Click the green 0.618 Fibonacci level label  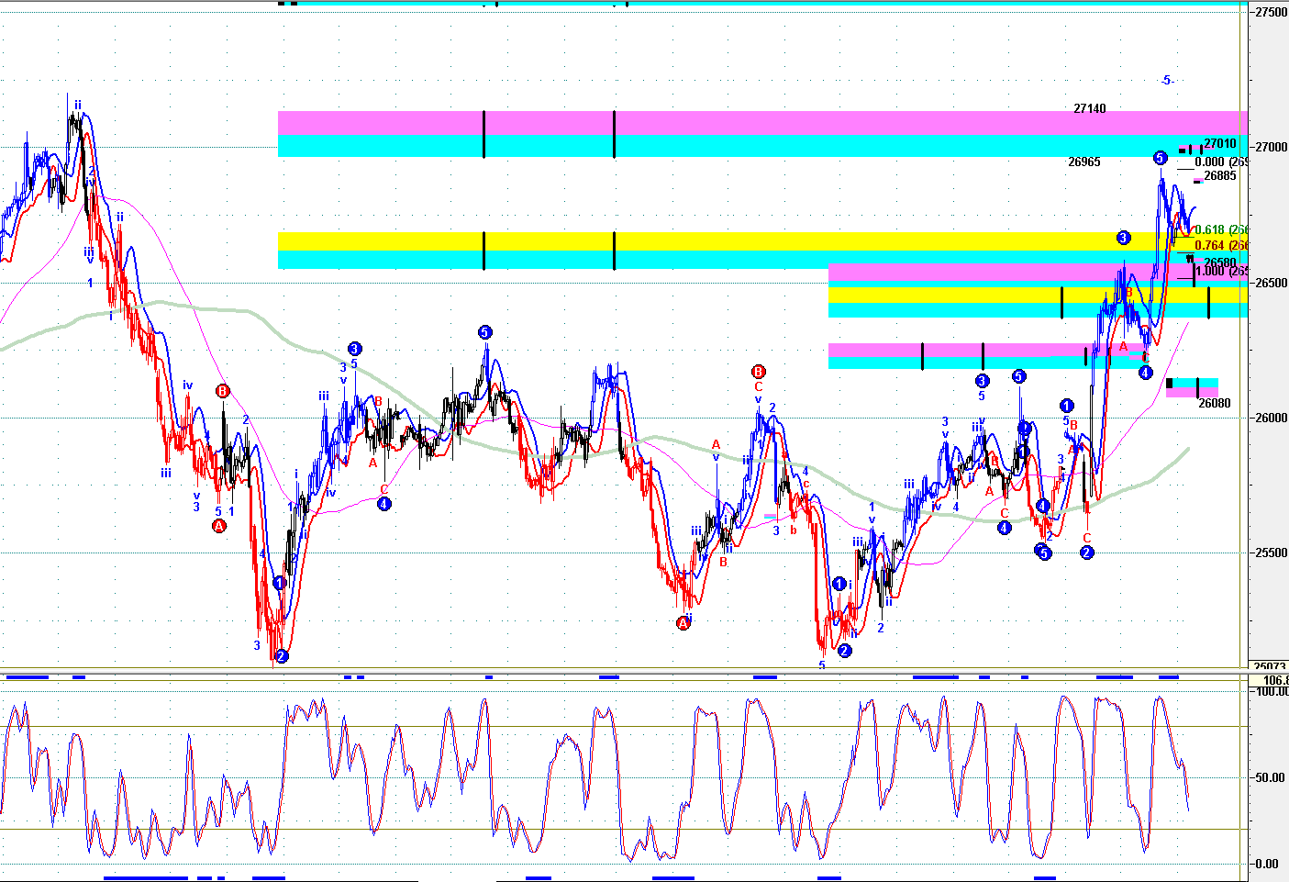click(x=1221, y=230)
